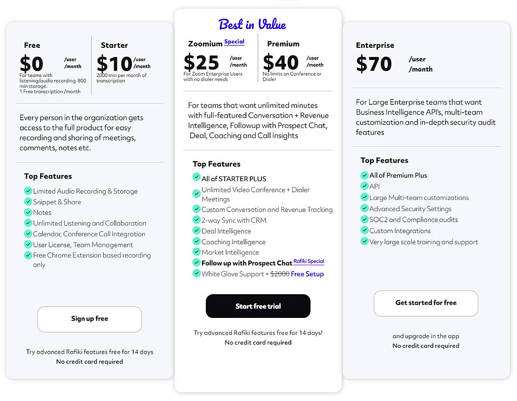Toggle the checkmark beside Notes feature

point(28,212)
